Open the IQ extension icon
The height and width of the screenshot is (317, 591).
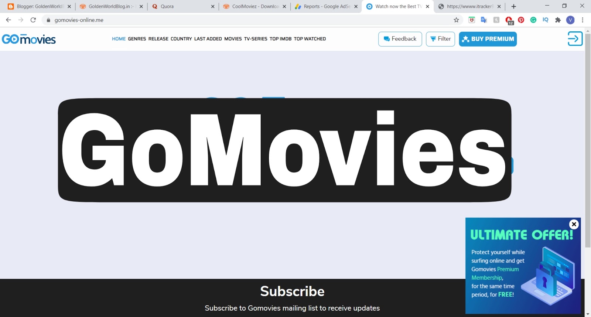[545, 20]
